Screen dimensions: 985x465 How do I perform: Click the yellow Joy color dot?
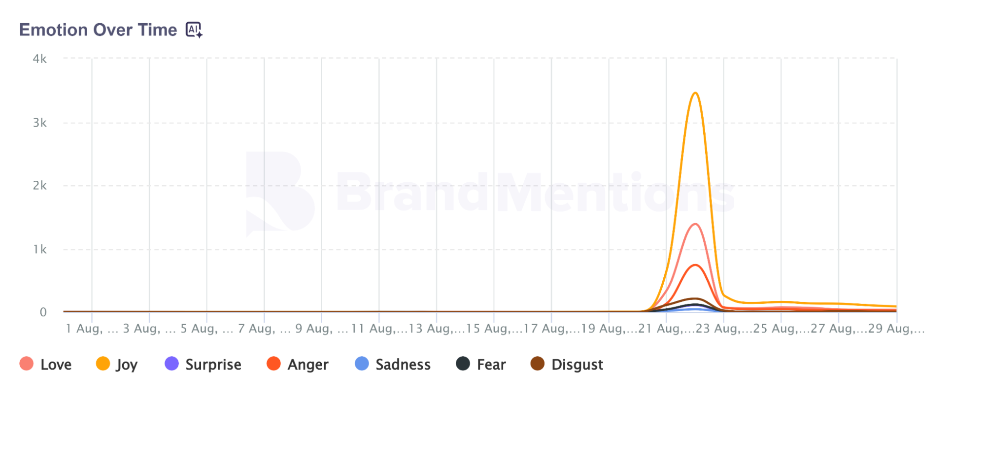click(x=103, y=364)
